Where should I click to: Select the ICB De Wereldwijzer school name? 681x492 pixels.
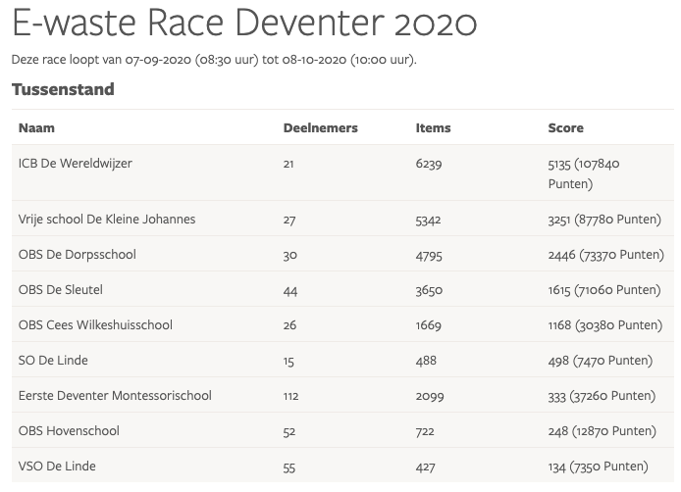[75, 164]
